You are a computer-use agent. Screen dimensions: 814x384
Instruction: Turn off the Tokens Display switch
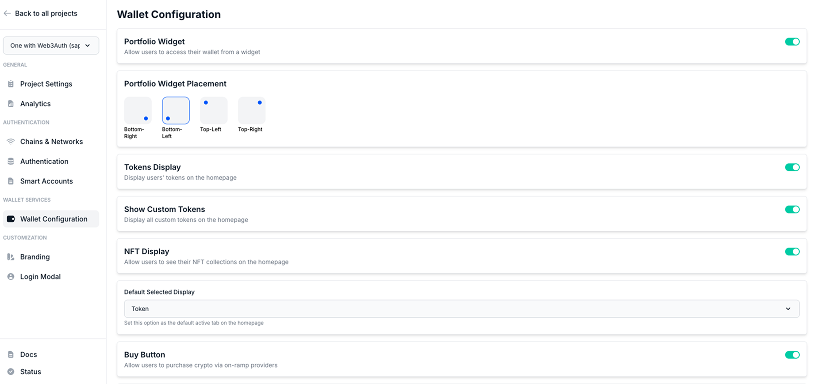(x=792, y=167)
